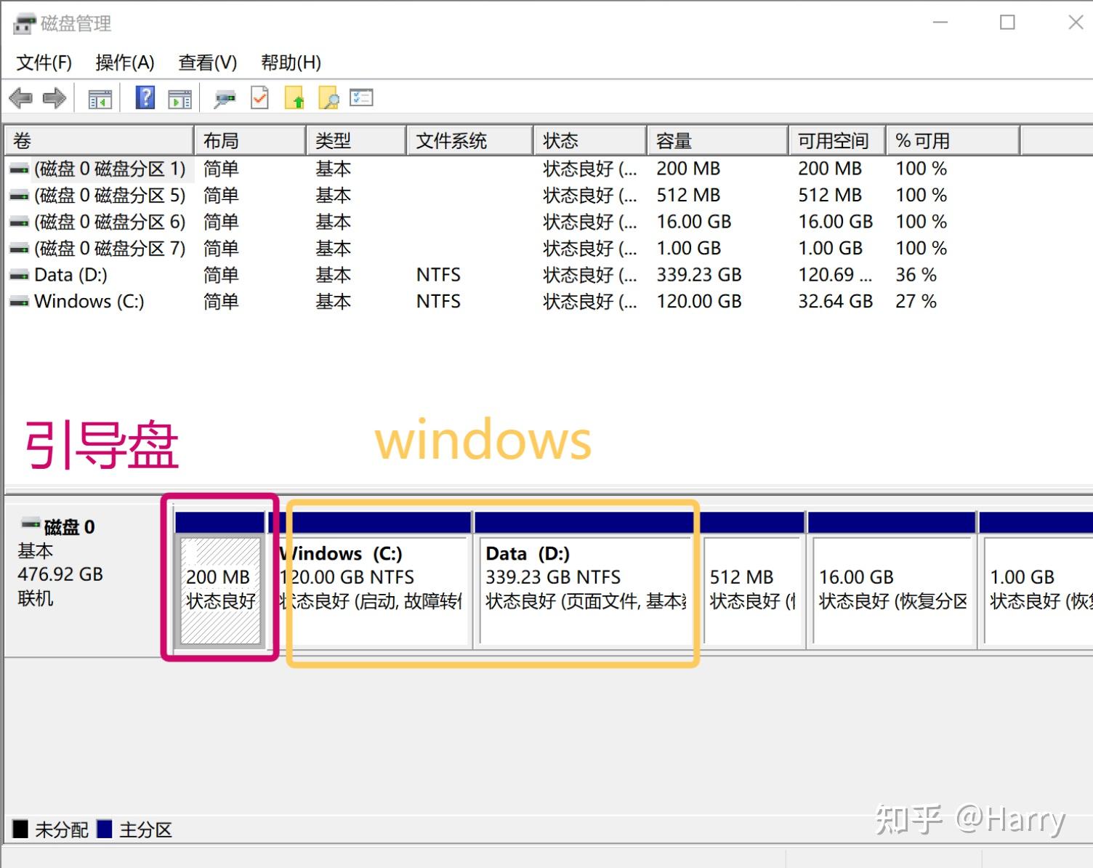Click 基本 type cell in Data (D:) row
Image resolution: width=1093 pixels, height=868 pixels.
click(x=334, y=276)
